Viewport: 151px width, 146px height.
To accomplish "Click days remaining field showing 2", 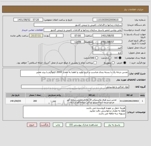I will tap(56, 36).
